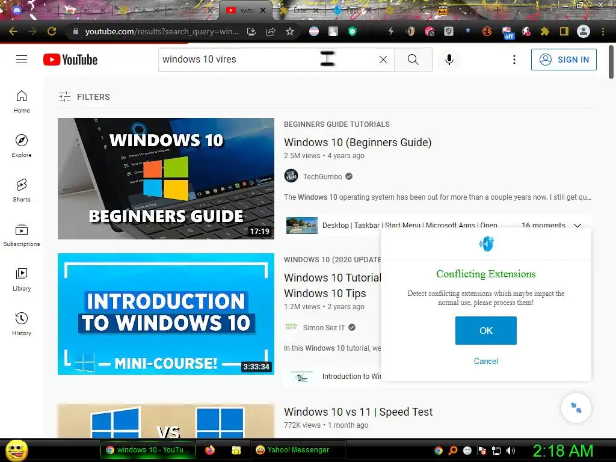Open the Simon Sez IT channel link
The height and width of the screenshot is (462, 616).
pos(324,327)
